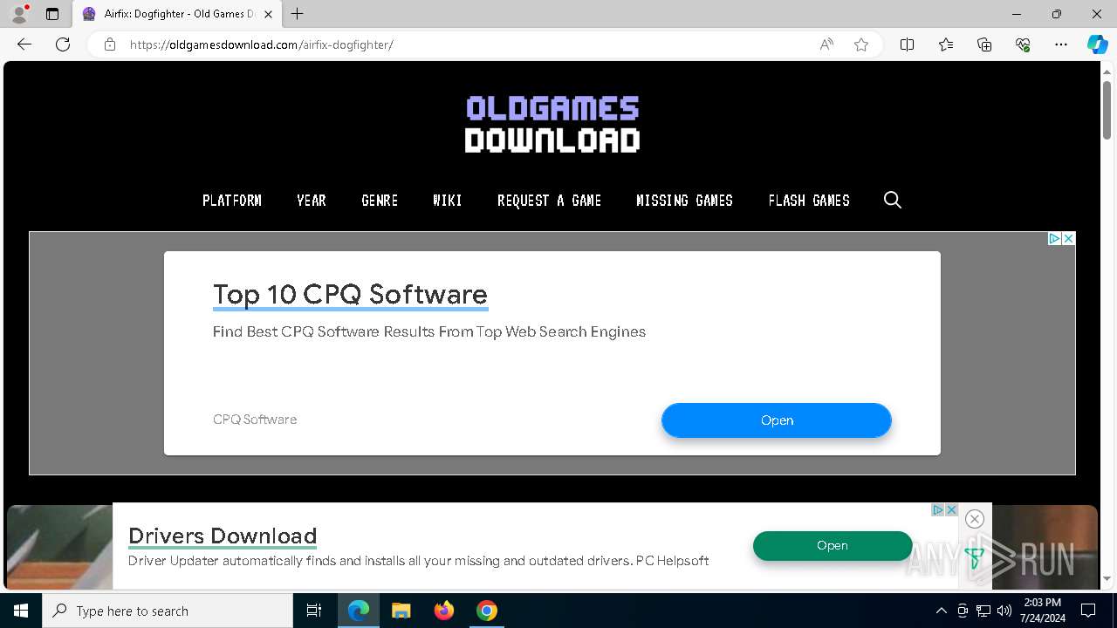Image resolution: width=1117 pixels, height=628 pixels.
Task: Close the Airfix: Dogfighter tab
Action: click(x=268, y=14)
